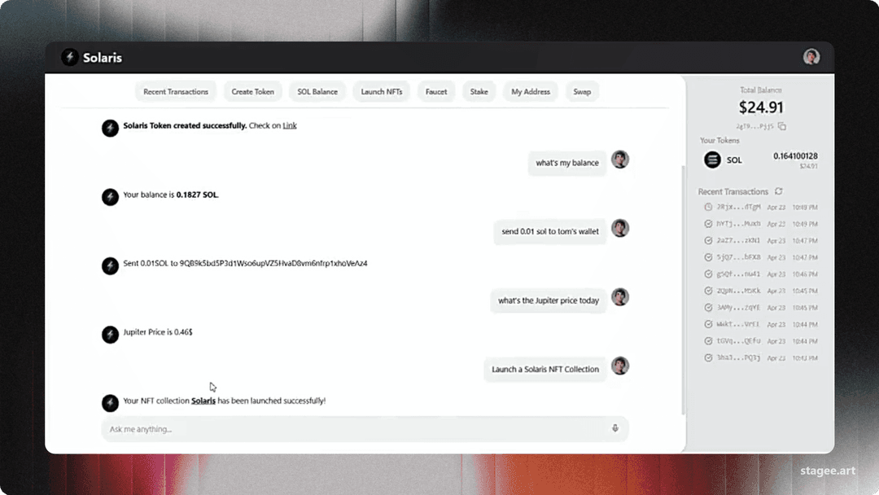Select the Recent Transactions quick action

[176, 92]
